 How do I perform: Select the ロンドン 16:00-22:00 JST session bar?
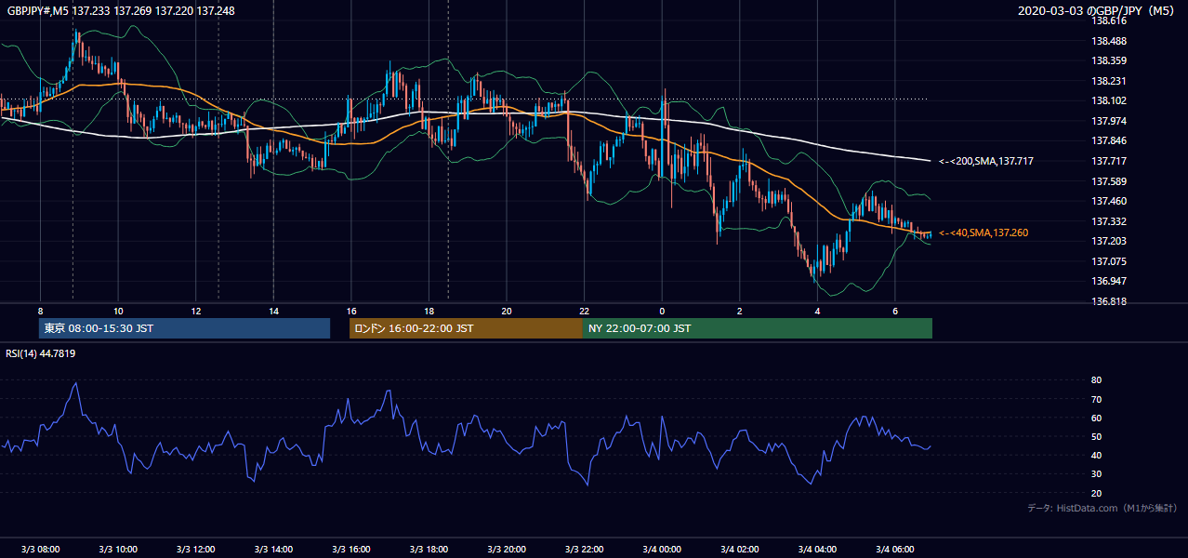pyautogui.click(x=466, y=328)
